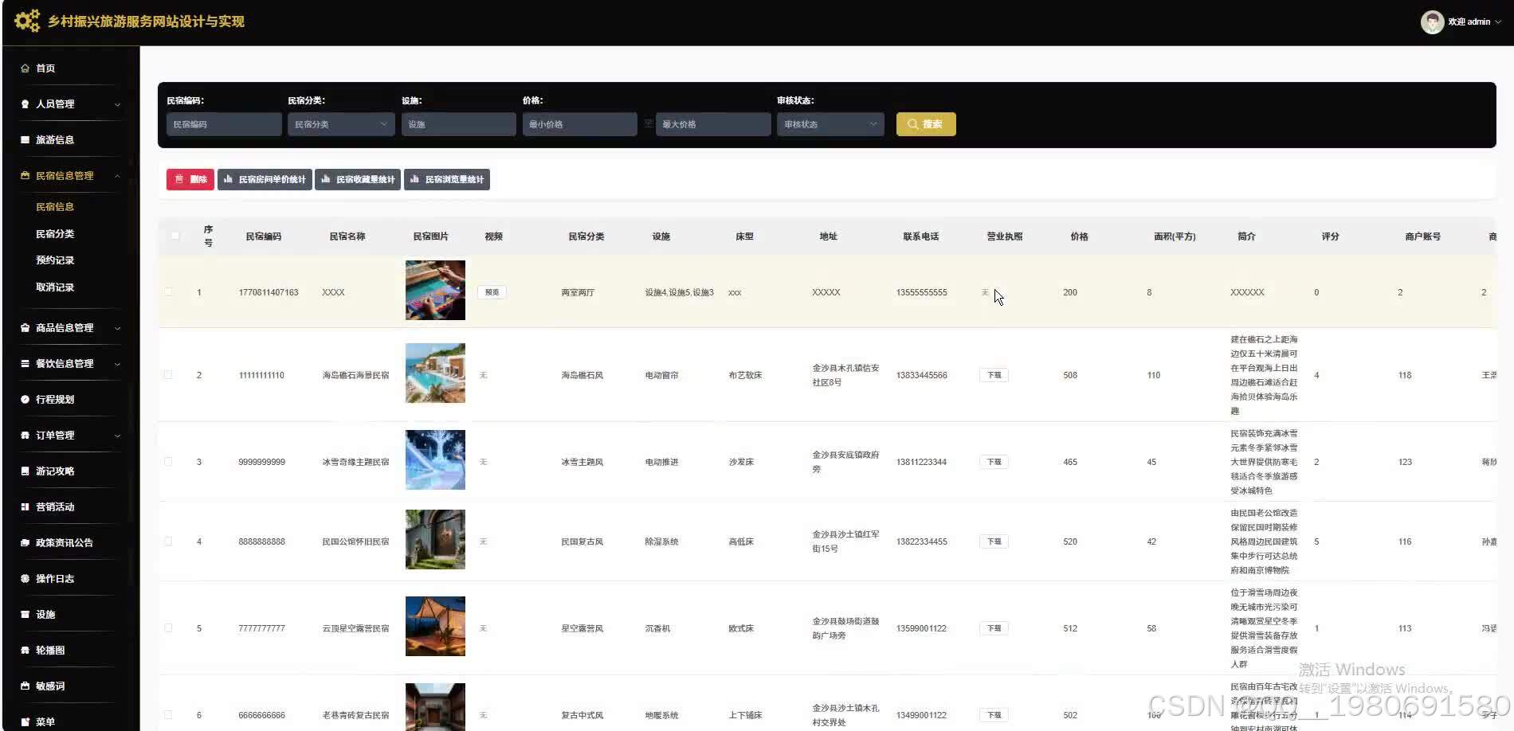Click the icon beside 旅游信息
Viewport: 1514px width, 731px height.
click(x=25, y=140)
